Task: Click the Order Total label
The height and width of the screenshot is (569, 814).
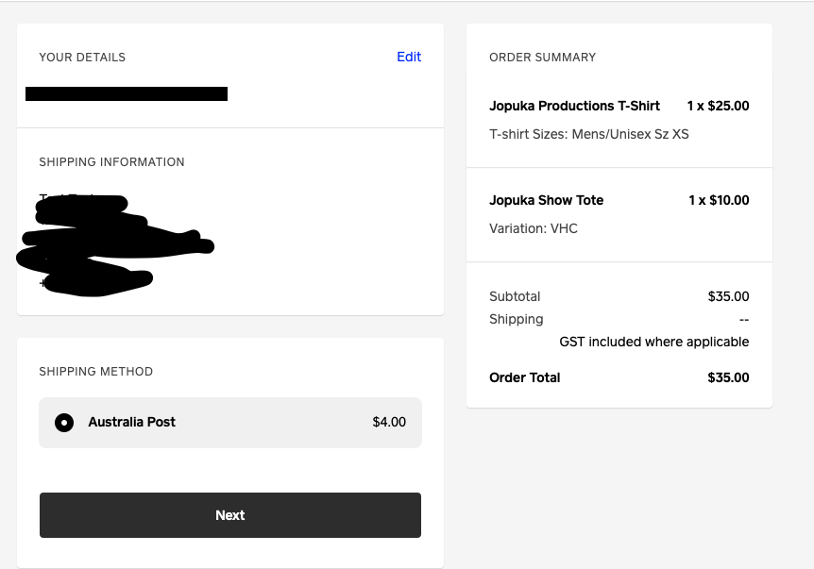Action: click(524, 377)
